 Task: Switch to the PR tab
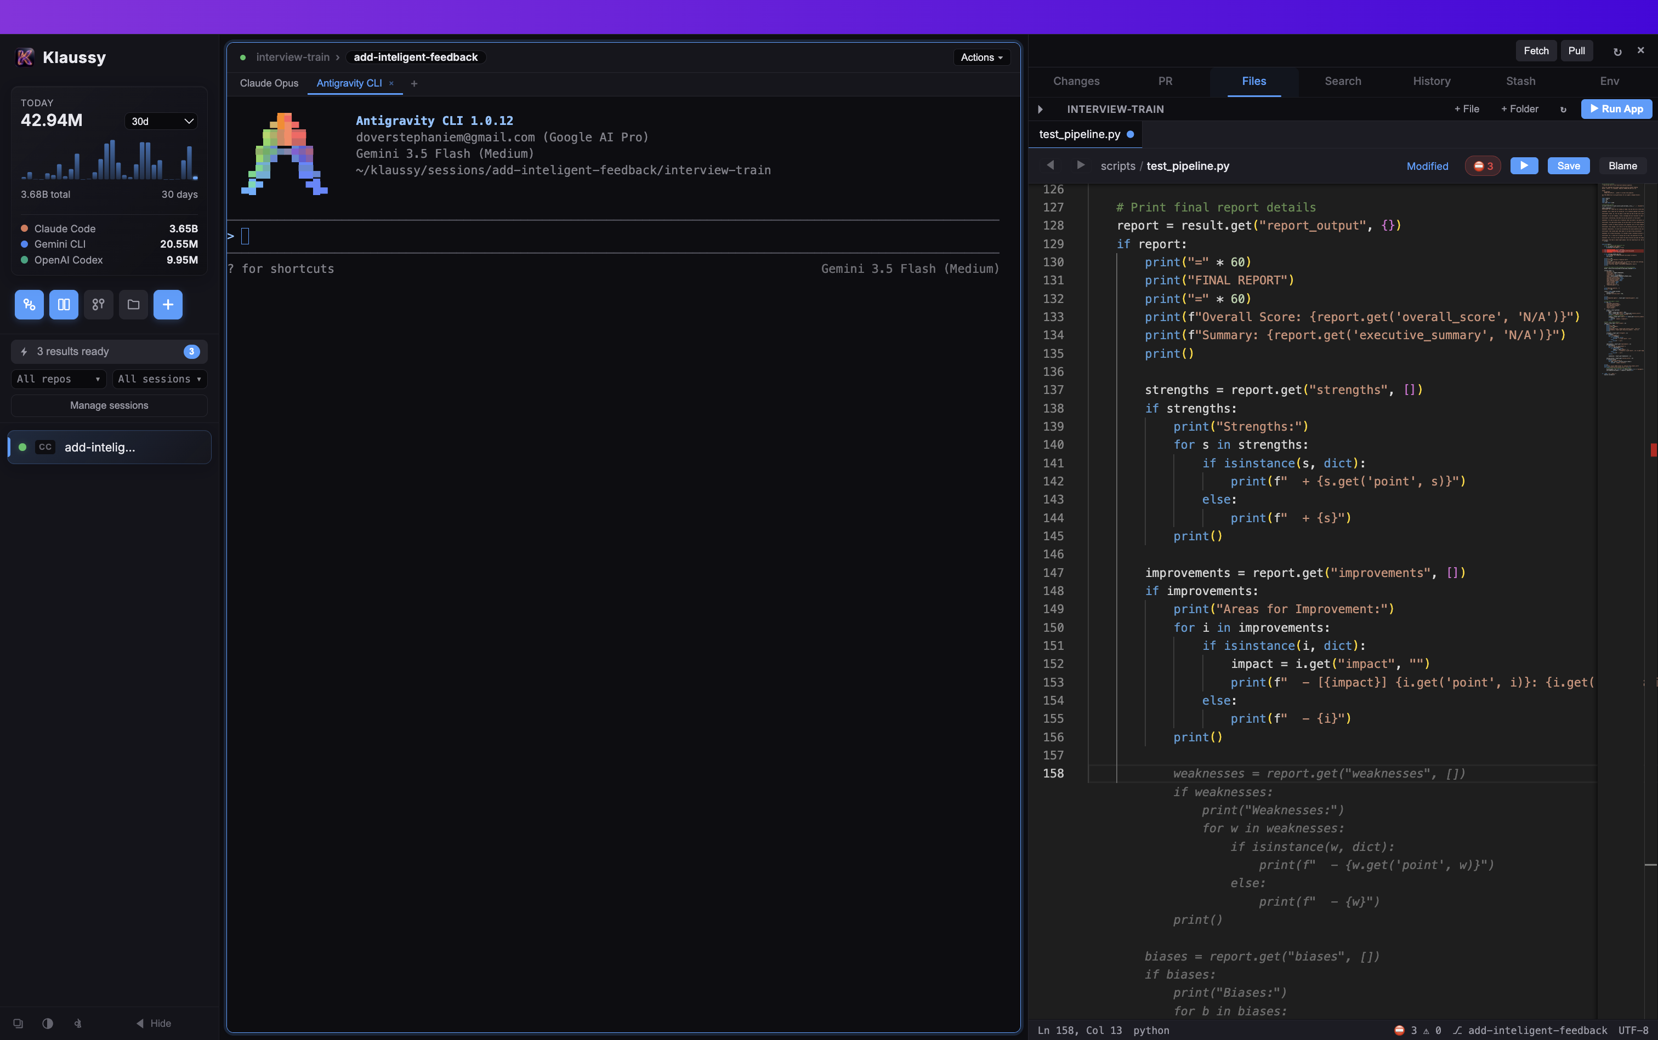pyautogui.click(x=1165, y=81)
